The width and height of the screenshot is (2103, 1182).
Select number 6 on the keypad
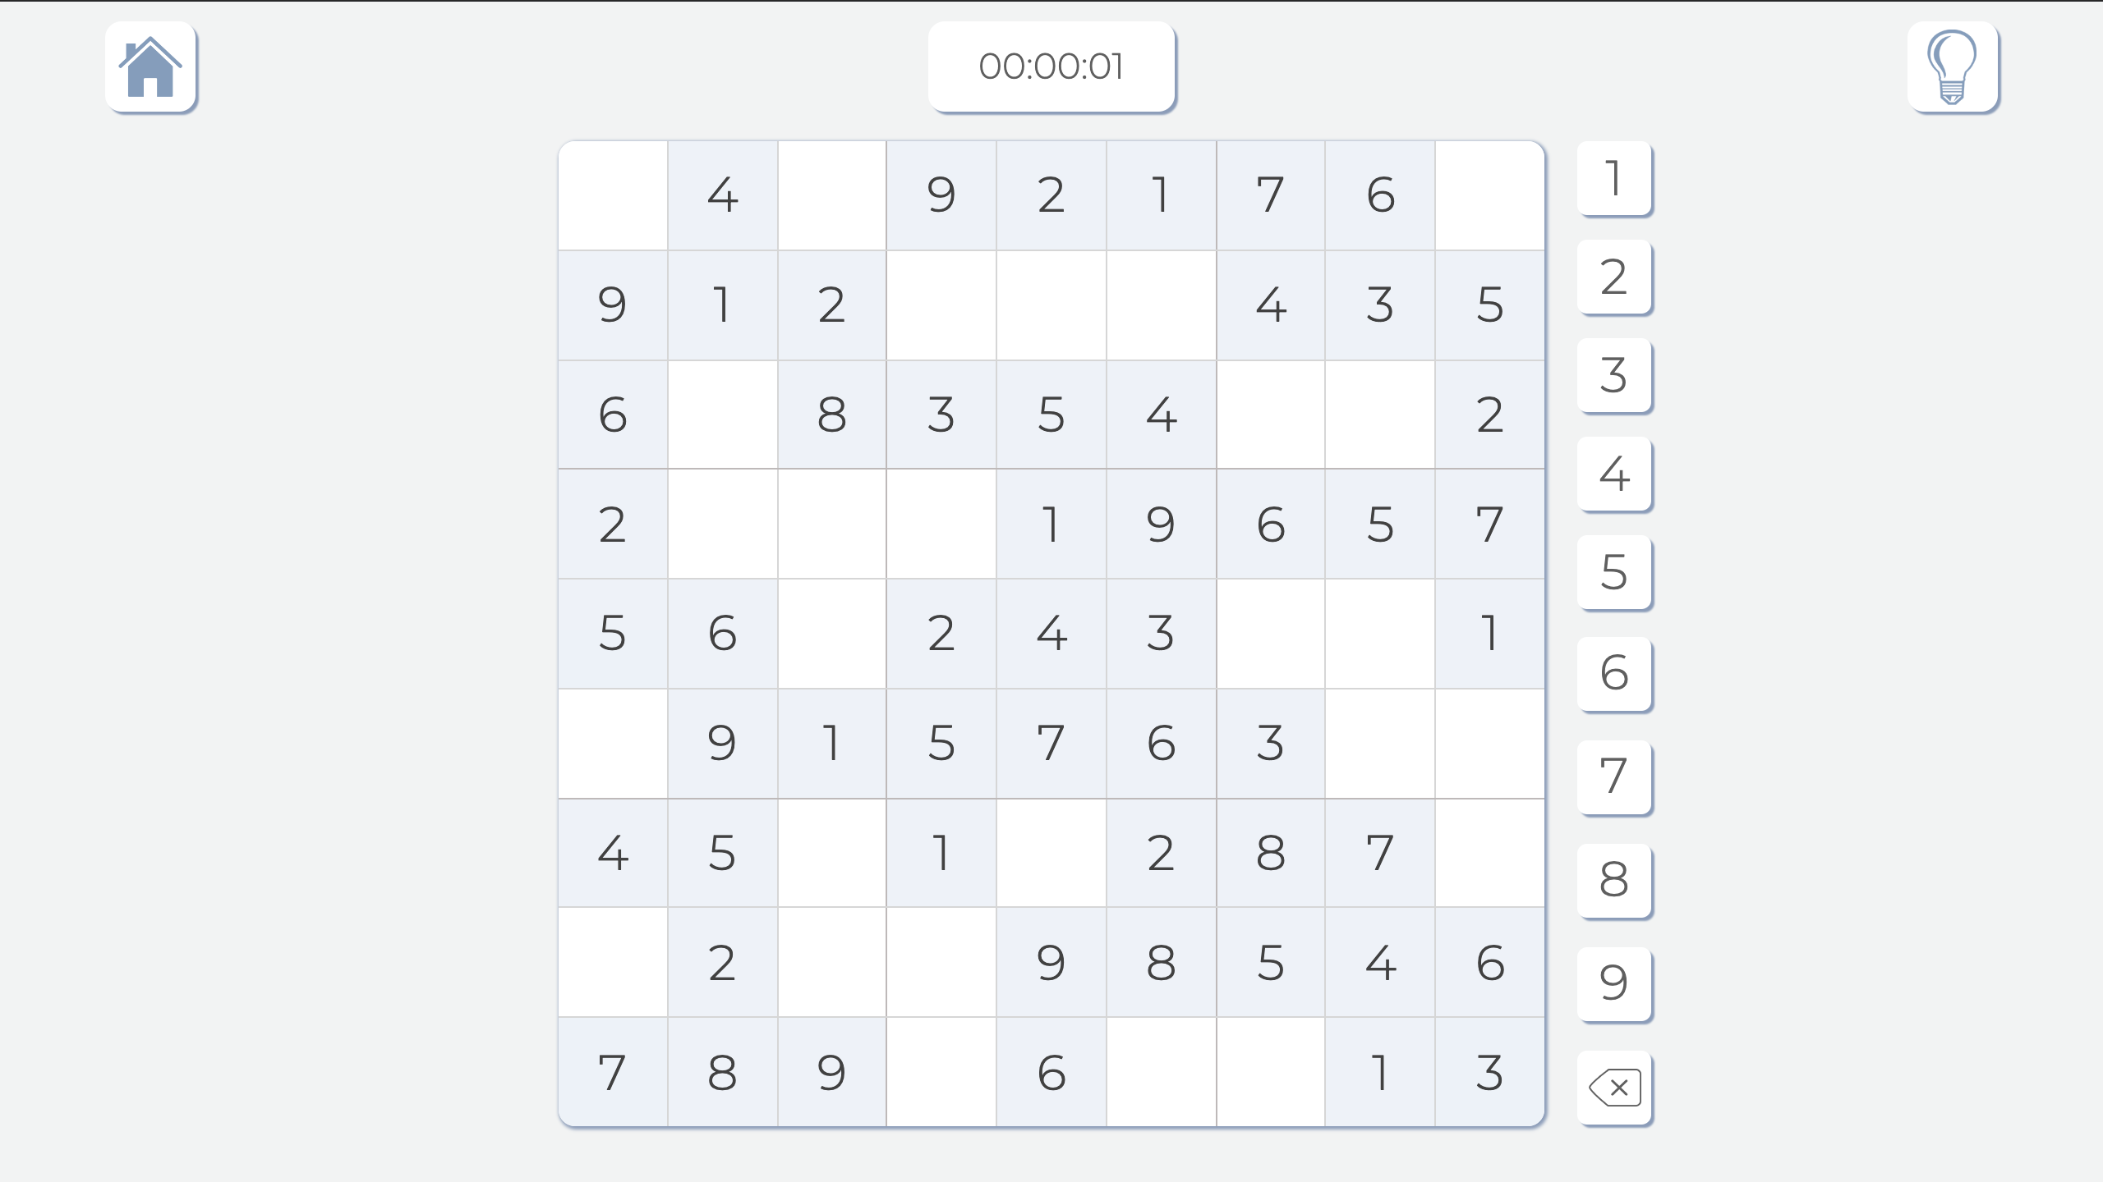(x=1614, y=673)
